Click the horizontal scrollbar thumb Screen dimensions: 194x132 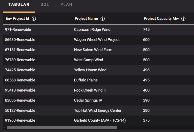click(x=62, y=127)
